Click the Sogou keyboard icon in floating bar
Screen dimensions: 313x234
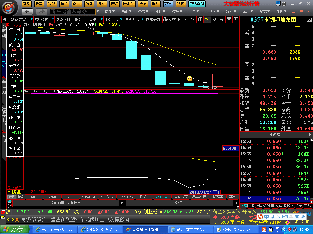point(285,217)
